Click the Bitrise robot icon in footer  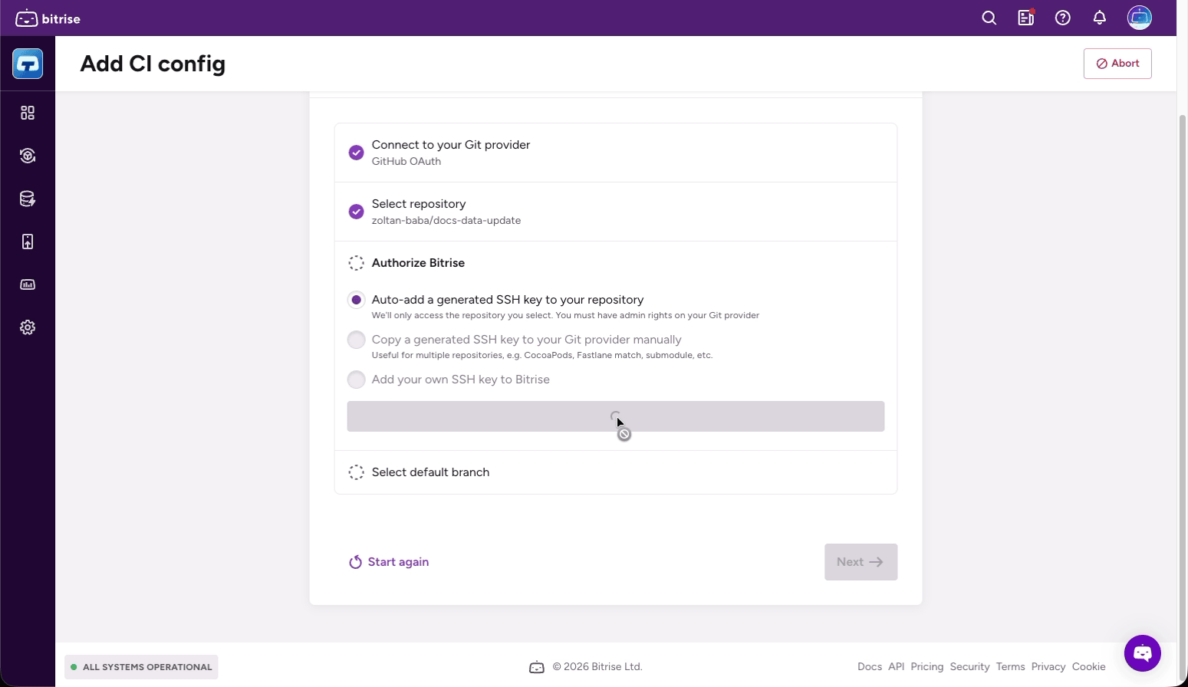click(x=537, y=667)
